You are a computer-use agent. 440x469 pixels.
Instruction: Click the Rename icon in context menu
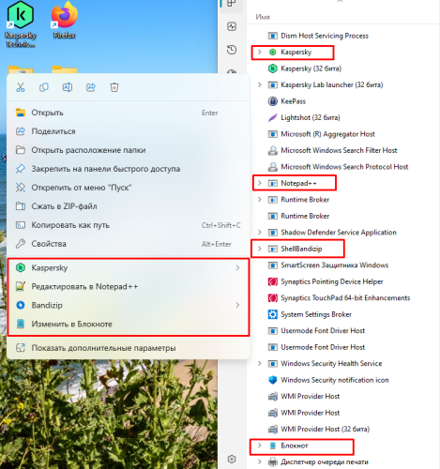pyautogui.click(x=68, y=87)
